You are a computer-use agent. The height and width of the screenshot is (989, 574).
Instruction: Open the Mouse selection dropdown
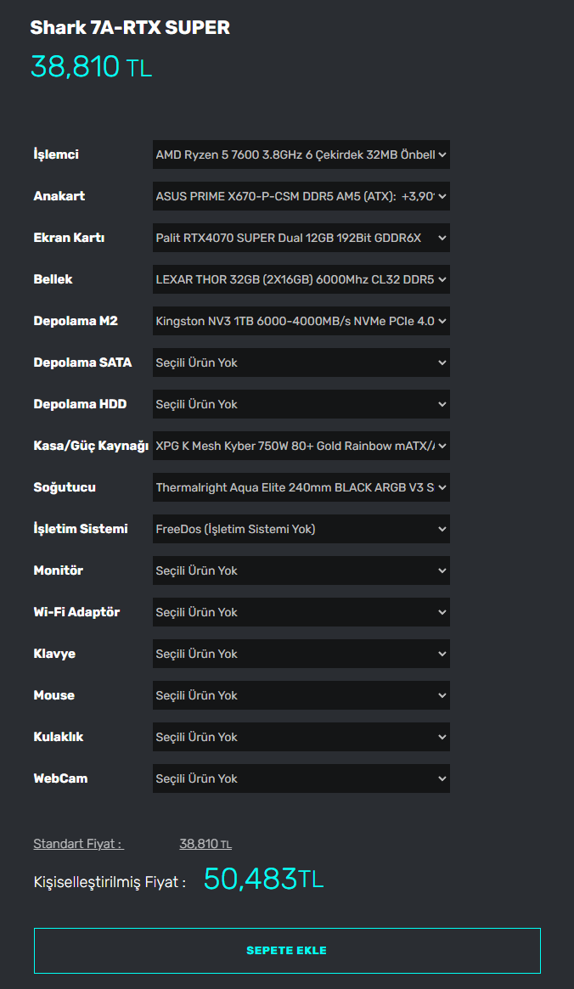pos(301,695)
